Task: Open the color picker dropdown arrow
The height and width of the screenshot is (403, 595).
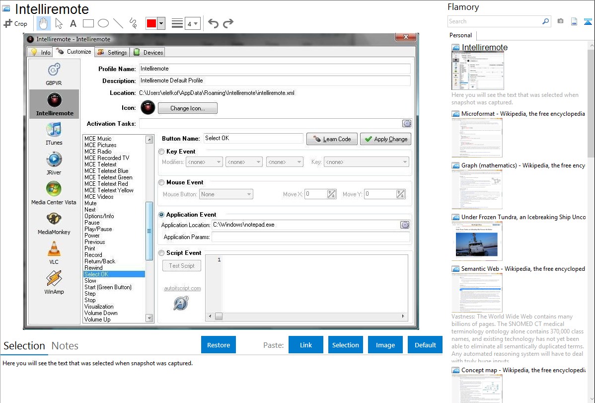Action: coord(161,23)
